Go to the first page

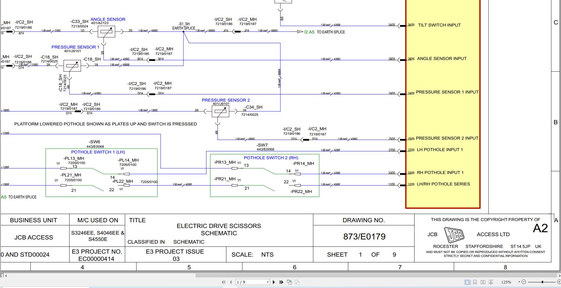223,282
